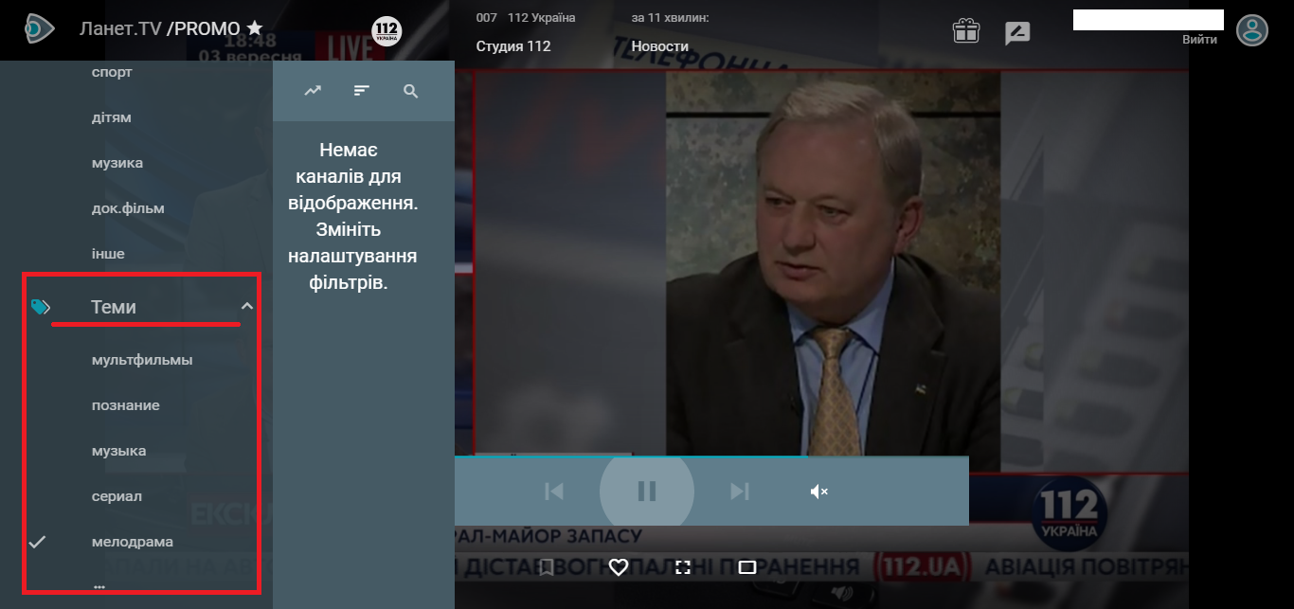The image size is (1294, 609).
Task: Open the trending channels chart icon
Action: [x=313, y=91]
